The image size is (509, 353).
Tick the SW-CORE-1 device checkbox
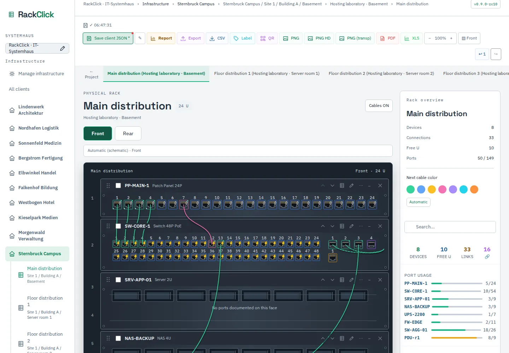point(118,226)
